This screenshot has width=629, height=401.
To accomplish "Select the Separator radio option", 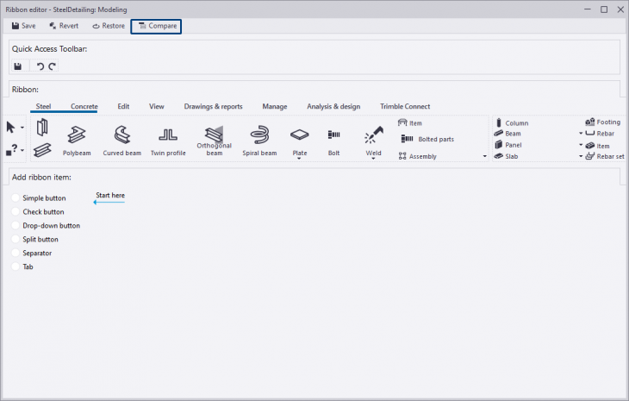I will [16, 253].
